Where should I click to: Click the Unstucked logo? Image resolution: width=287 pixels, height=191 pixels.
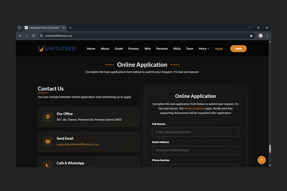click(57, 49)
